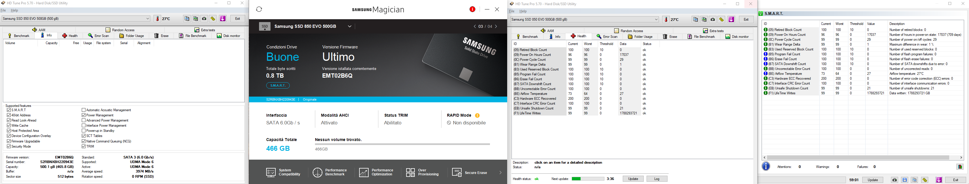Switch to Erase tab in left HD Tune window

[x=162, y=36]
